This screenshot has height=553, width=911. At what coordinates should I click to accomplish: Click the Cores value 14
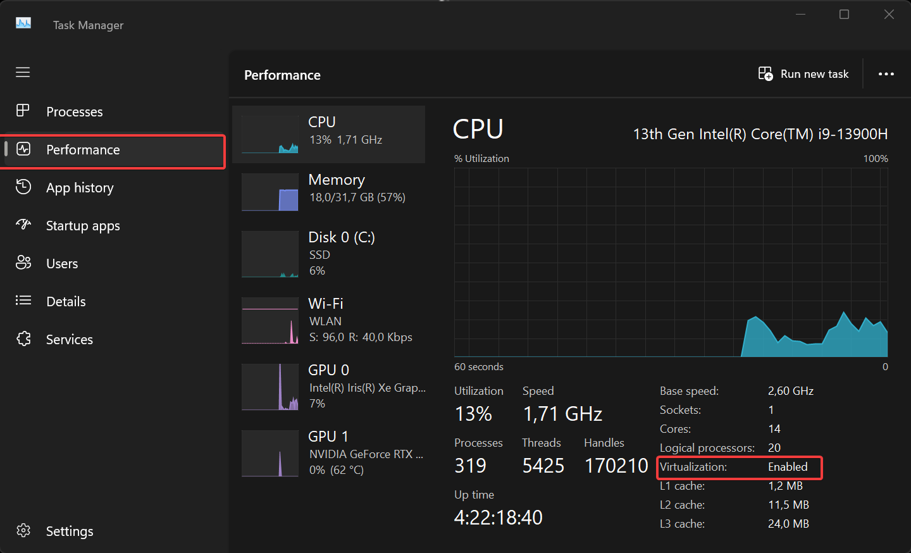[774, 429]
